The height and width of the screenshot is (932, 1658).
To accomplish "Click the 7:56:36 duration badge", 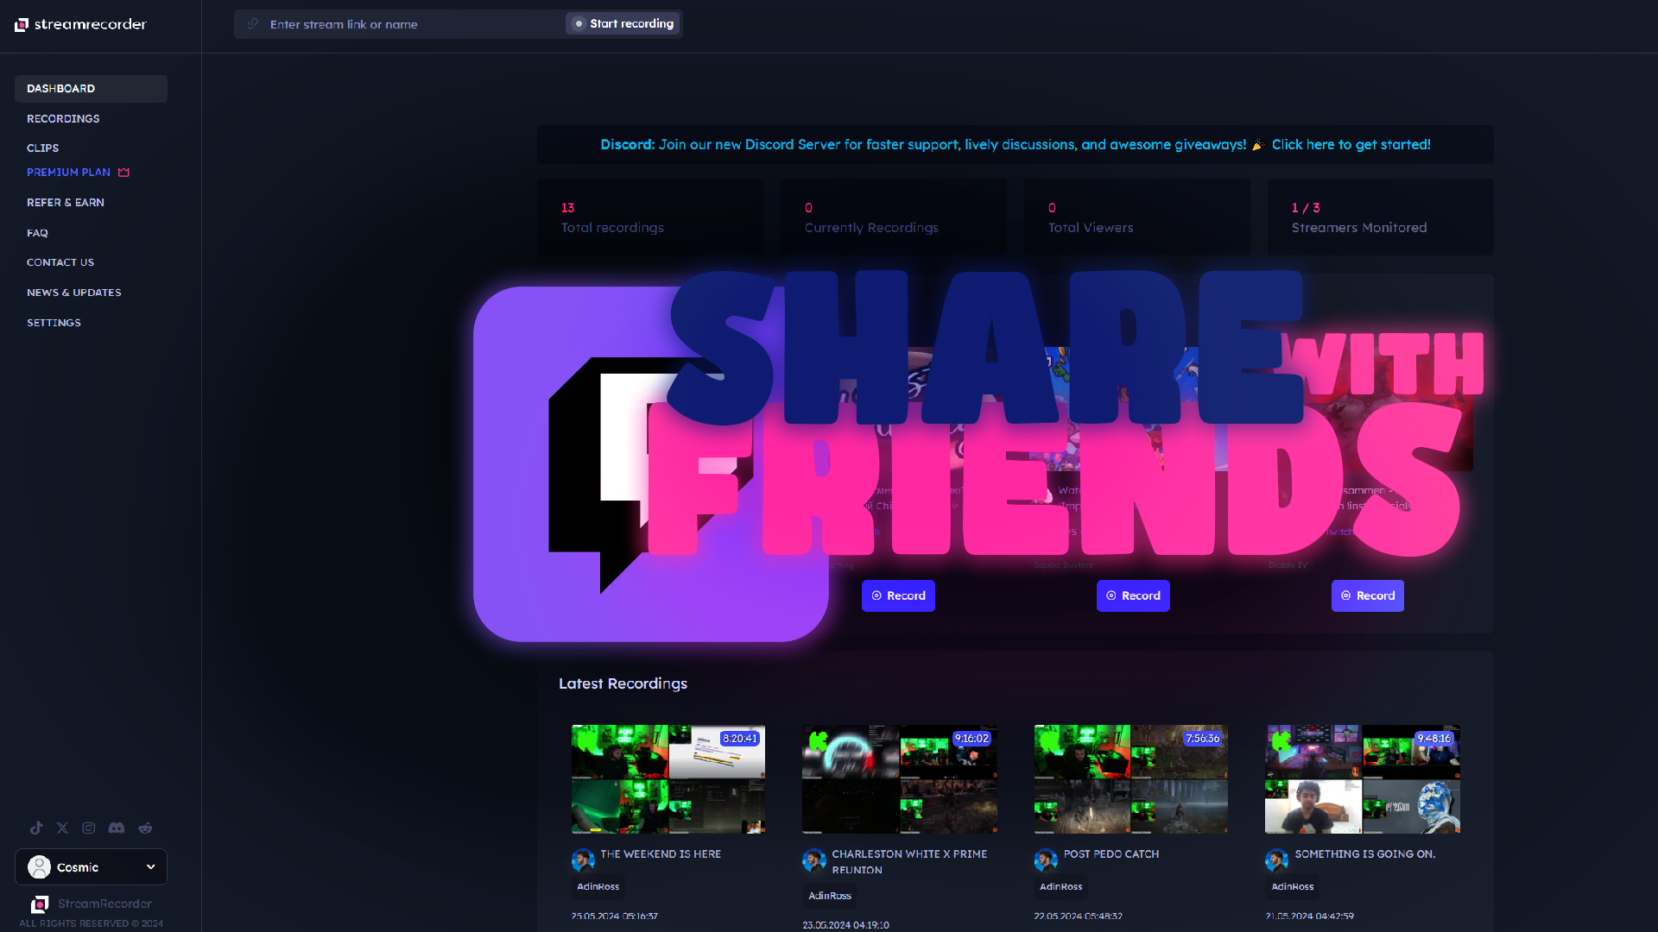I will (1203, 739).
